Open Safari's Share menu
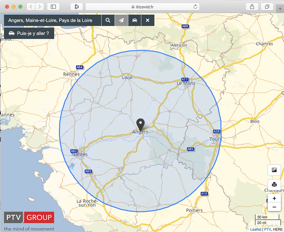 (x=252, y=7)
